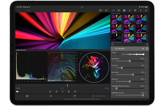This screenshot has width=164, height=106.
Task: Step forward one frame
Action: coord(69,92)
